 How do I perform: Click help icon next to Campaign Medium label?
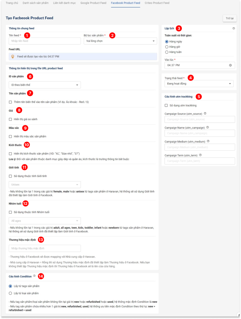point(208,141)
